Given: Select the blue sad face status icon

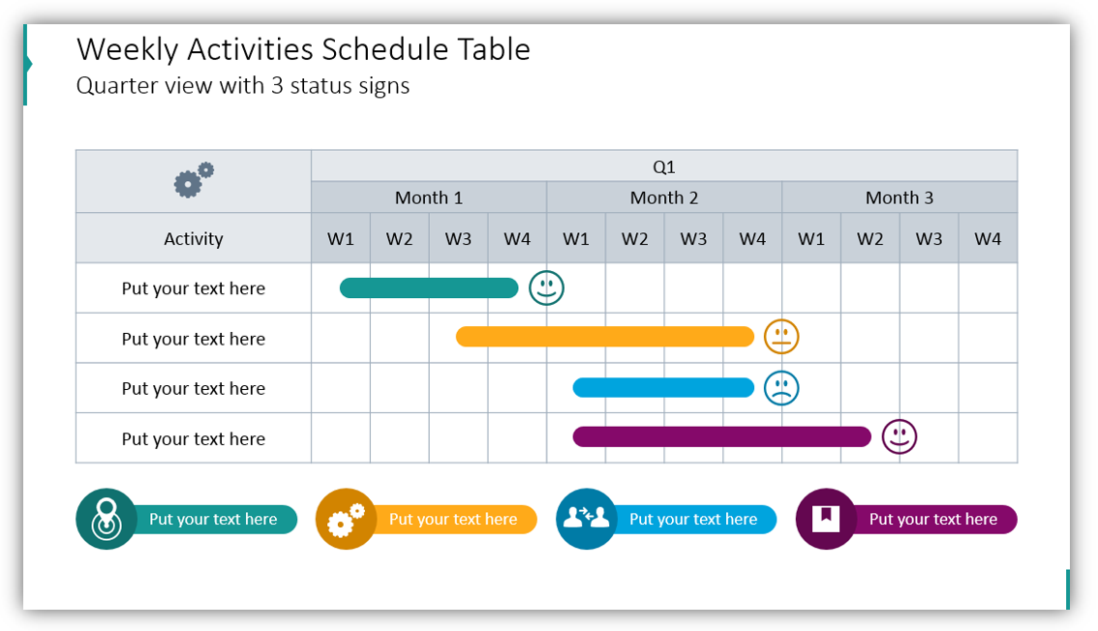Looking at the screenshot, I should tap(781, 388).
